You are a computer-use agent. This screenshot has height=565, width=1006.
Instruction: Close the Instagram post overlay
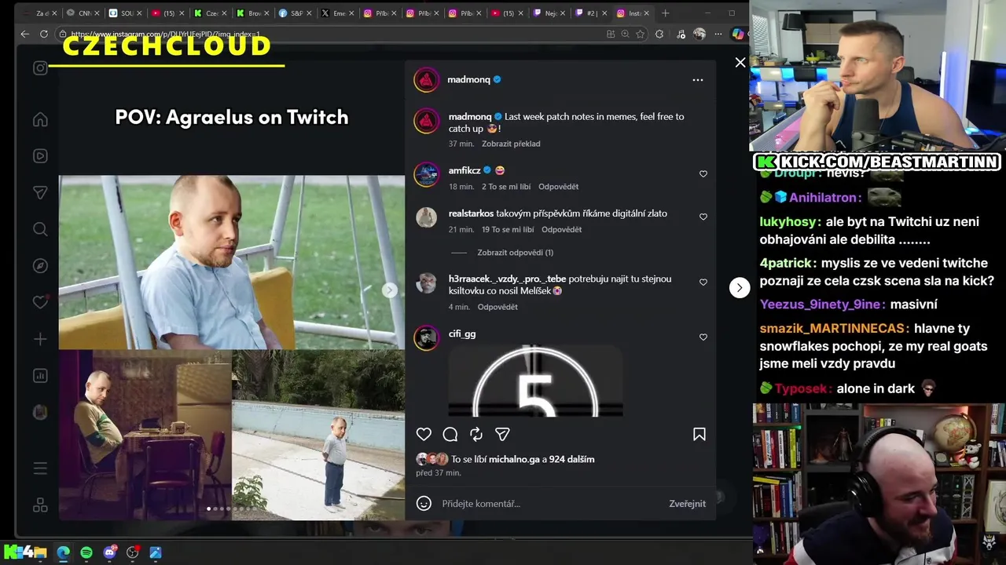click(740, 62)
